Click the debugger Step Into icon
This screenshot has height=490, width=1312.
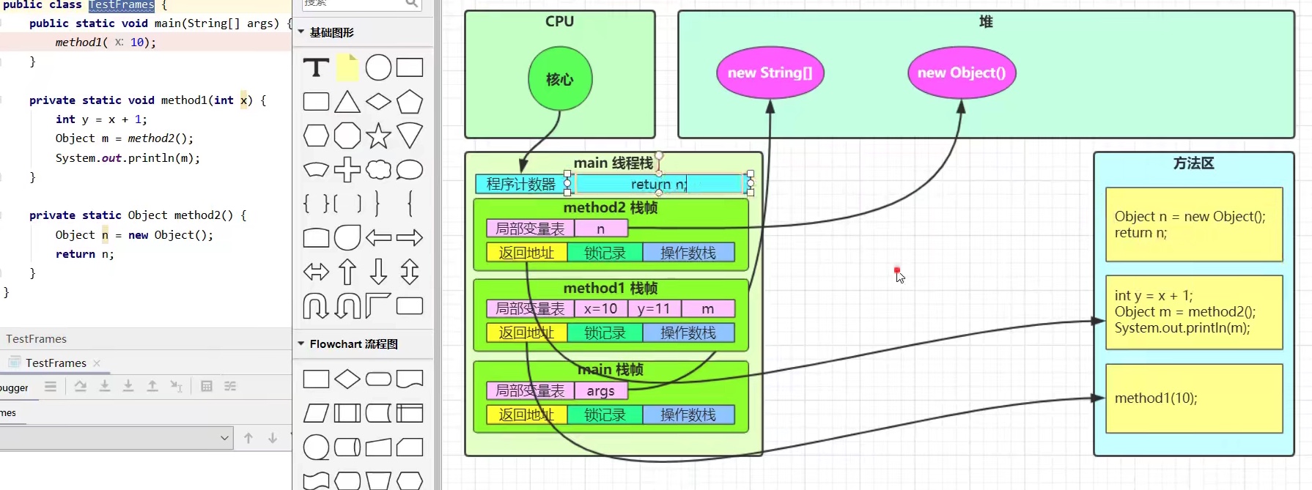(x=105, y=386)
